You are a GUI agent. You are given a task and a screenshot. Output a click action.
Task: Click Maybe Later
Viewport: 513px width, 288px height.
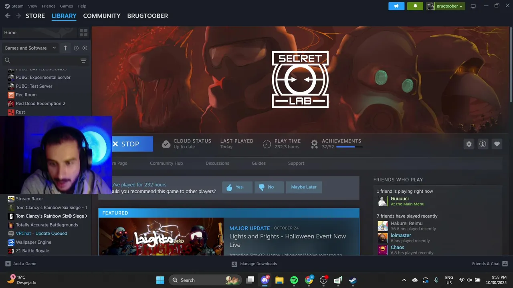click(x=304, y=187)
